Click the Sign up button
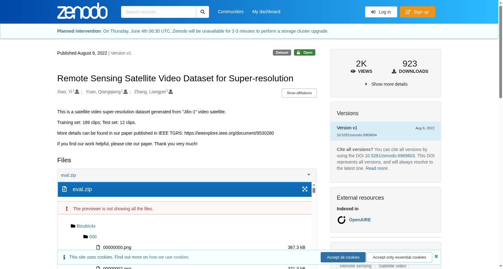Screen dimensions: 503x269 [x=417, y=12]
